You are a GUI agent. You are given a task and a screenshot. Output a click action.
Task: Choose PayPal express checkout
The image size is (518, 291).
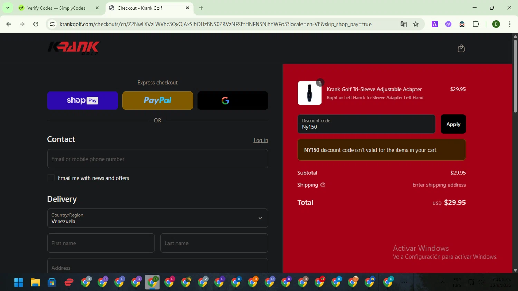point(157,100)
